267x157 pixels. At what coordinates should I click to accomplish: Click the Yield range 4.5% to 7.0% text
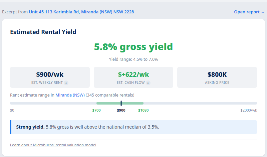(133, 59)
